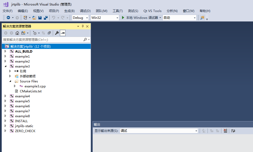Expand the 外部依赖项 node
253x152 pixels.
point(10,76)
